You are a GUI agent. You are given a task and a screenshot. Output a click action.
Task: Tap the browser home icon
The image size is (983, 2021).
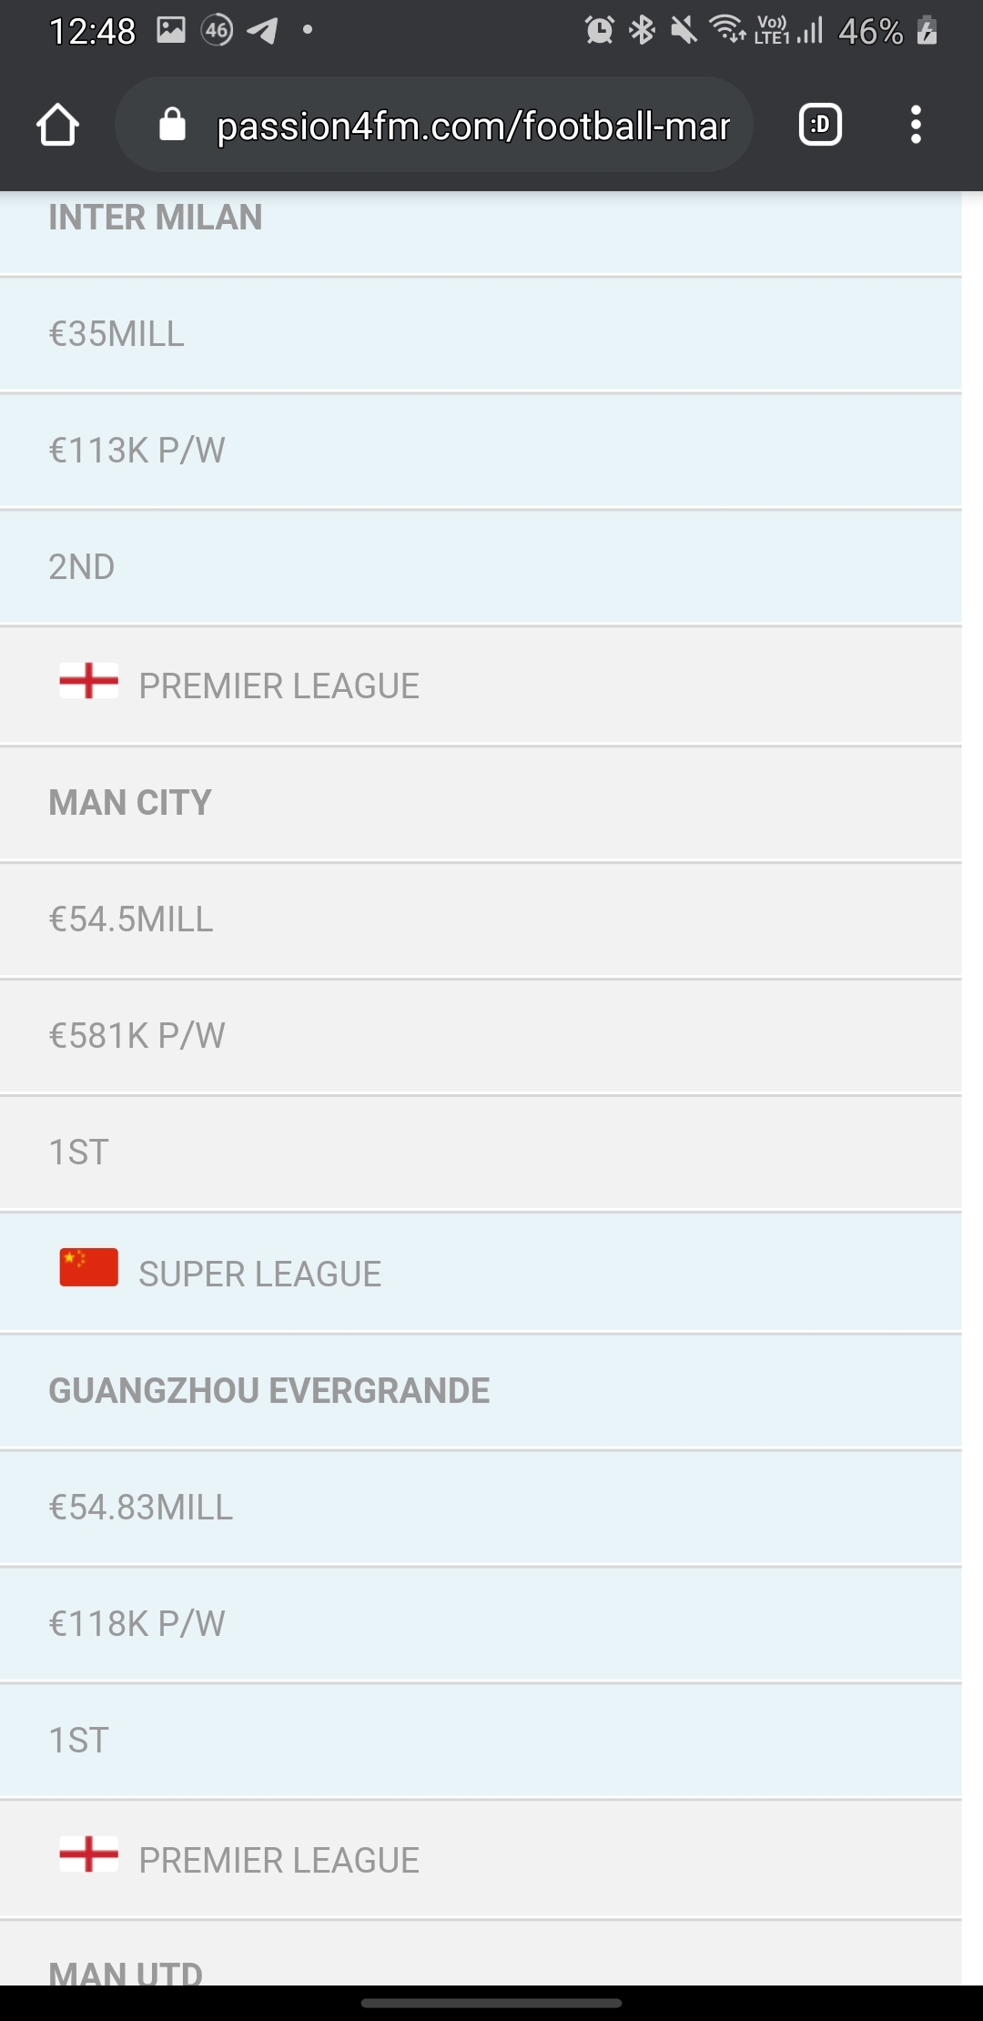point(58,125)
